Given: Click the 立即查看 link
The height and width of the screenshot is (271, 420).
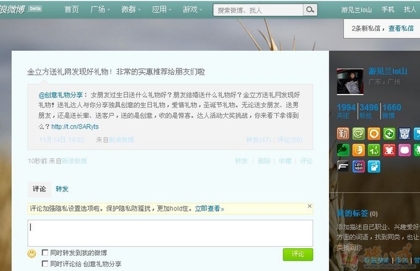Looking at the screenshot, I should [209, 209].
